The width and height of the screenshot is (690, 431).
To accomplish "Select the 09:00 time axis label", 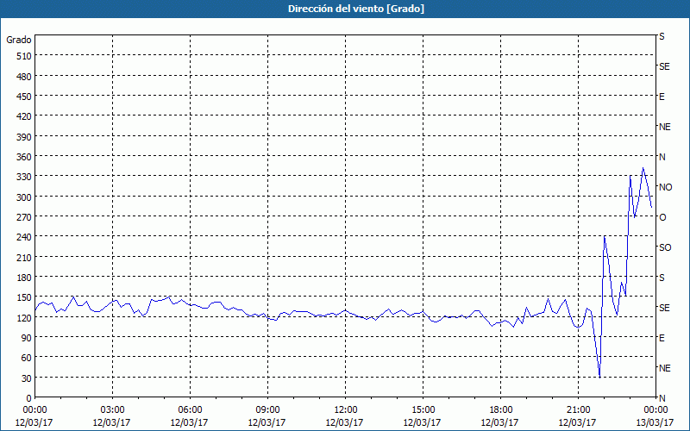I will [x=267, y=410].
